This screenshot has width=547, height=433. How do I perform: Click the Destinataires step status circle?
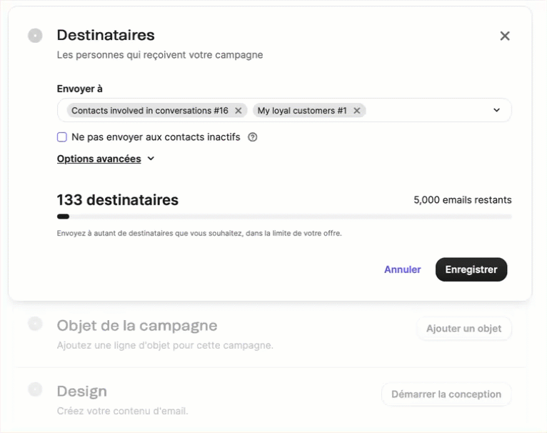[35, 36]
